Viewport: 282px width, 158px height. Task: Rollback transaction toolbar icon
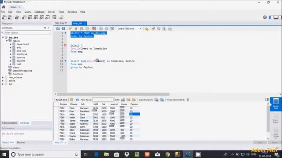(107, 29)
